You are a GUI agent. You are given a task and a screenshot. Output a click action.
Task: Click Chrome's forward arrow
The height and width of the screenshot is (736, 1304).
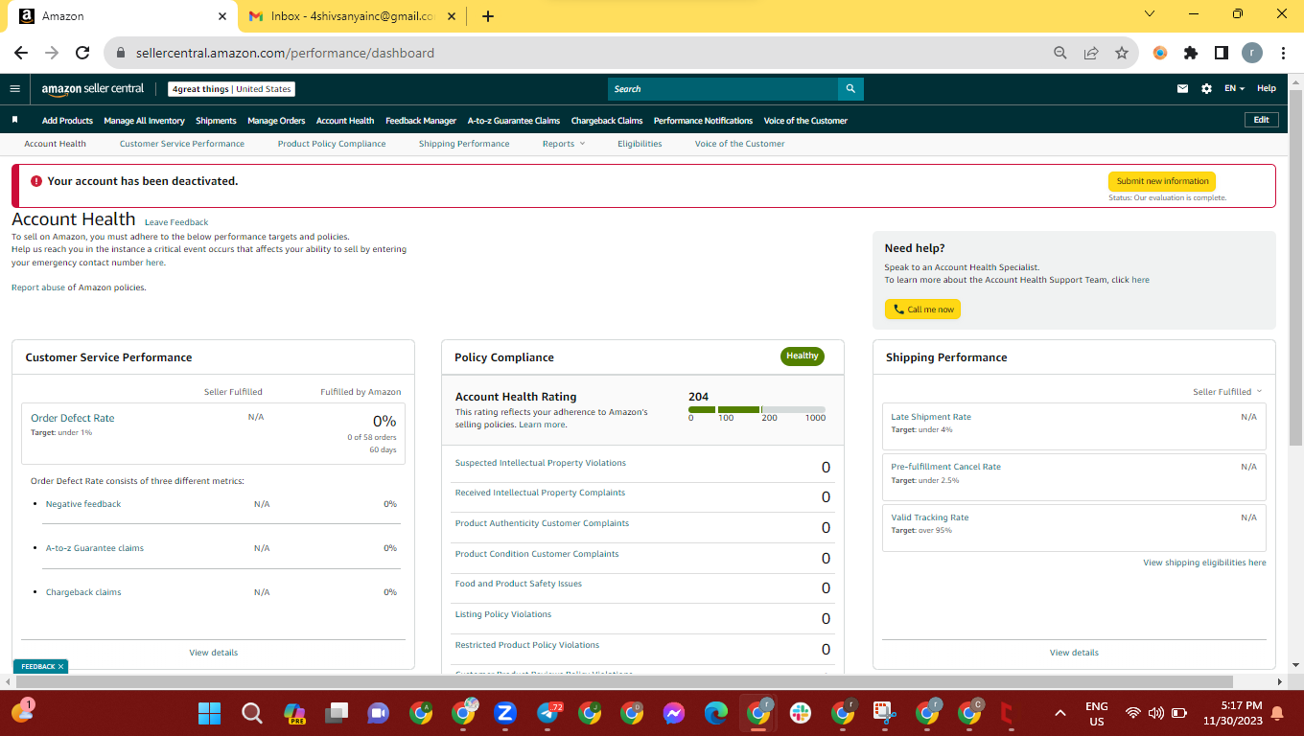(x=52, y=53)
